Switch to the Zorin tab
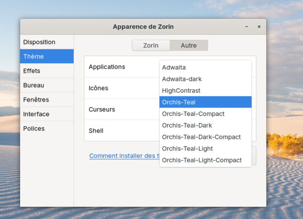The image size is (303, 219). coord(150,45)
